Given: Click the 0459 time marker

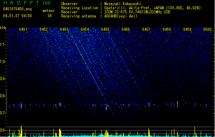Looking at the screenshot, I should 187,29.
